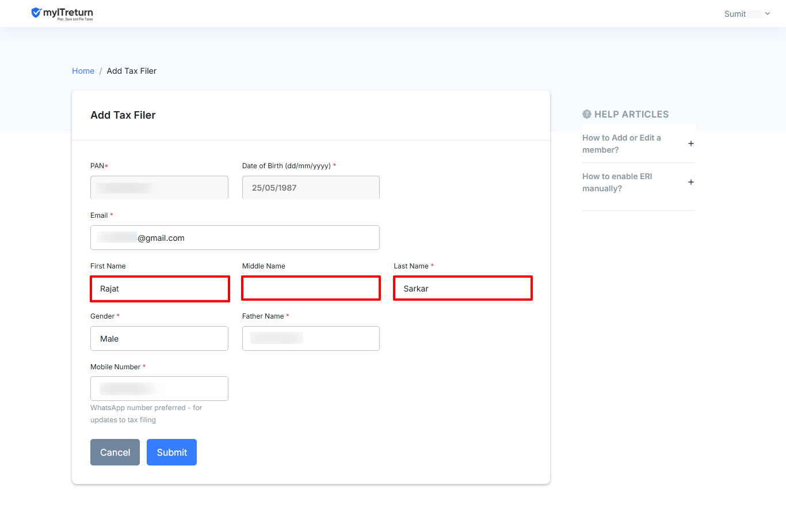Select the Date of Birth field
The width and height of the screenshot is (786, 530).
pyautogui.click(x=311, y=188)
